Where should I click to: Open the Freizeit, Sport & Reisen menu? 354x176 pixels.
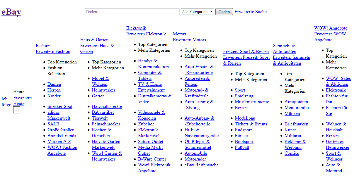[x=246, y=51]
